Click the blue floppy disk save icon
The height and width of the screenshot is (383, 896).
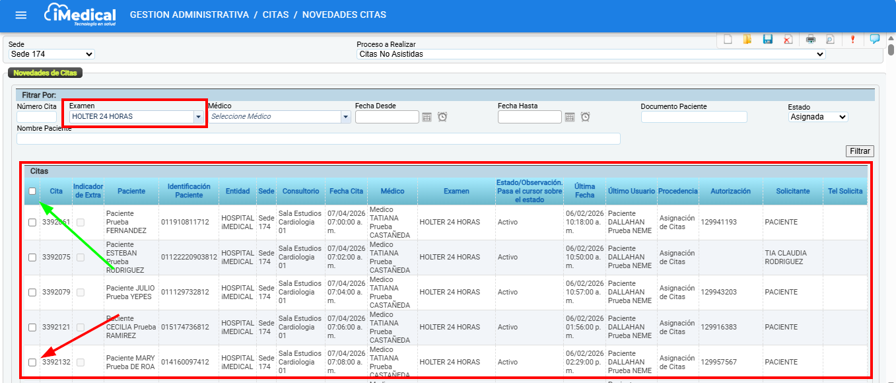tap(768, 40)
